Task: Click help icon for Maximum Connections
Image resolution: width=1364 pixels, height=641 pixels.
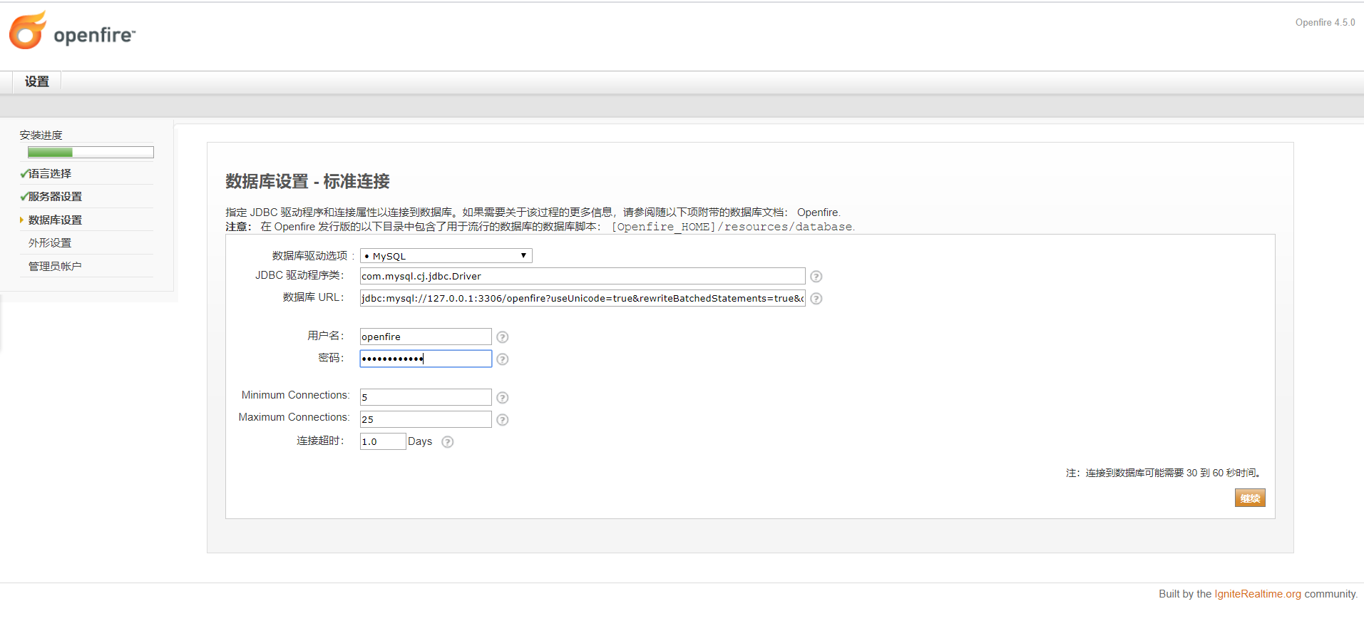Action: 503,420
